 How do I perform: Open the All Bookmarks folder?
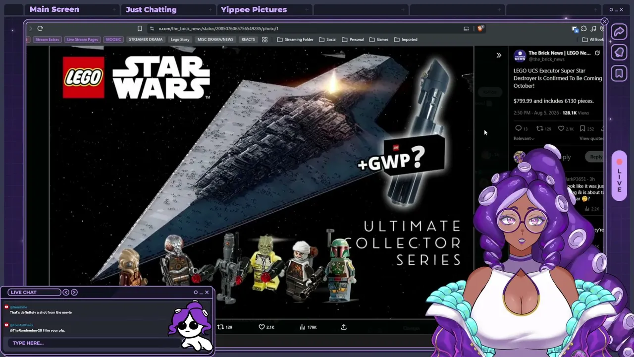593,40
